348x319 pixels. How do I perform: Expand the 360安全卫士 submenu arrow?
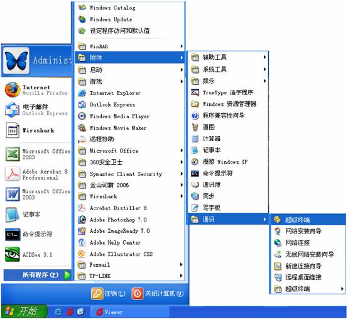(x=182, y=162)
